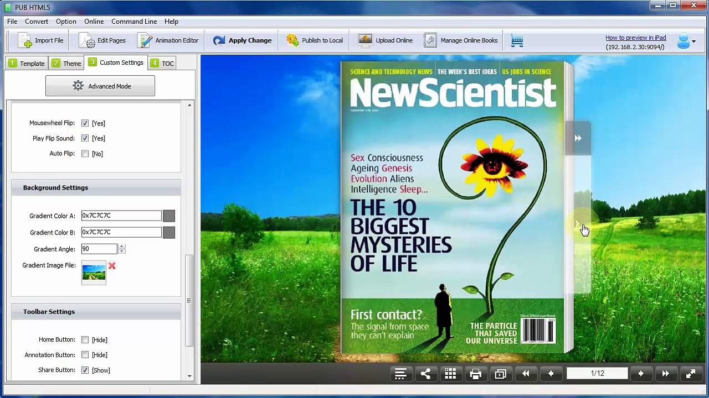The image size is (709, 398).
Task: Increase the Gradient Angle value
Action: pyautogui.click(x=121, y=247)
